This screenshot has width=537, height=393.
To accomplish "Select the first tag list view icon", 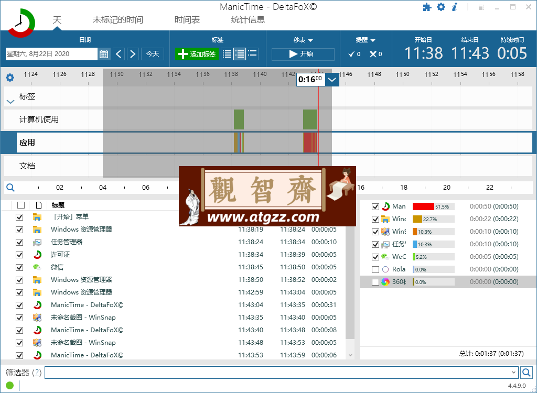I will click(x=227, y=54).
